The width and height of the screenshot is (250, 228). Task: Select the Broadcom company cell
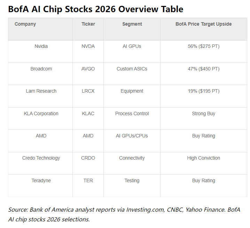pos(41,69)
